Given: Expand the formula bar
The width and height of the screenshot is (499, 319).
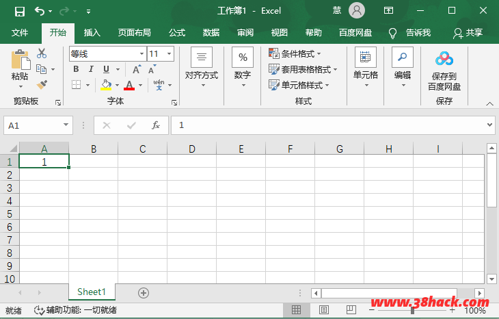Looking at the screenshot, I should point(489,125).
